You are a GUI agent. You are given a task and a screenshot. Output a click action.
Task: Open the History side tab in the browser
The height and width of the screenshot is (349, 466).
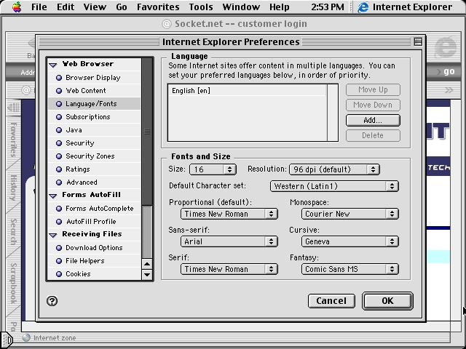click(13, 188)
